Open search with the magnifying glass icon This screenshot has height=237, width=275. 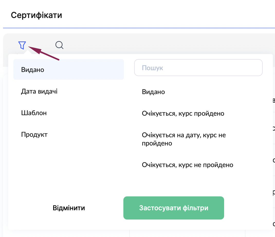[59, 45]
